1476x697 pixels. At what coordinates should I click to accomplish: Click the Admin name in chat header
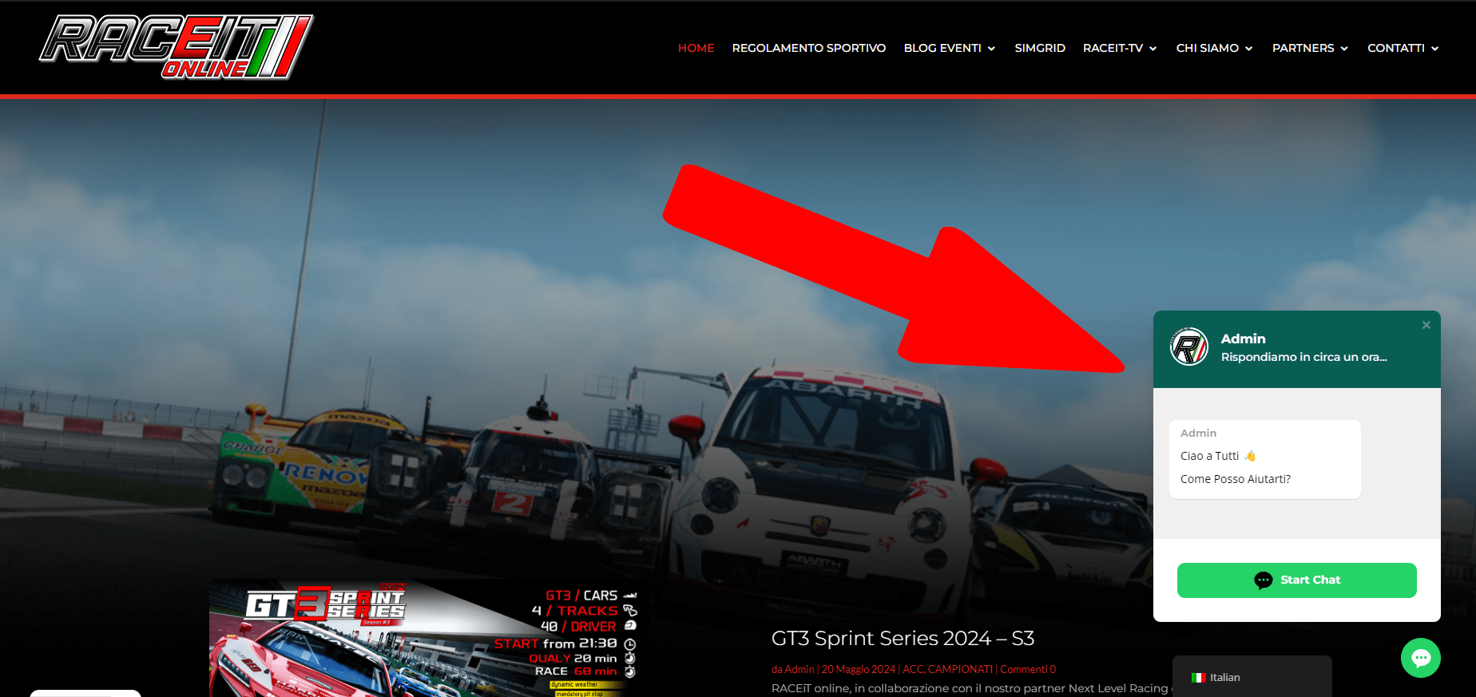[x=1243, y=339]
